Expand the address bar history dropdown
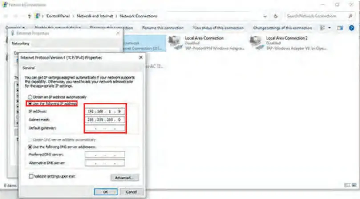360x199 pixels. coord(265,16)
